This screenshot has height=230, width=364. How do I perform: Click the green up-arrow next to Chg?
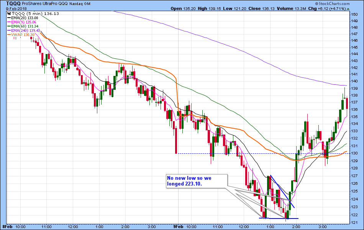(348, 8)
